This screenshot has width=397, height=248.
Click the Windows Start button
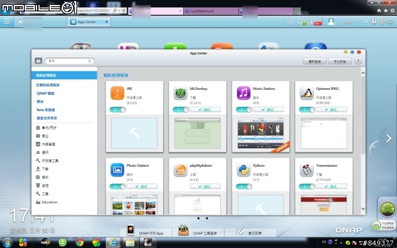click(x=7, y=242)
